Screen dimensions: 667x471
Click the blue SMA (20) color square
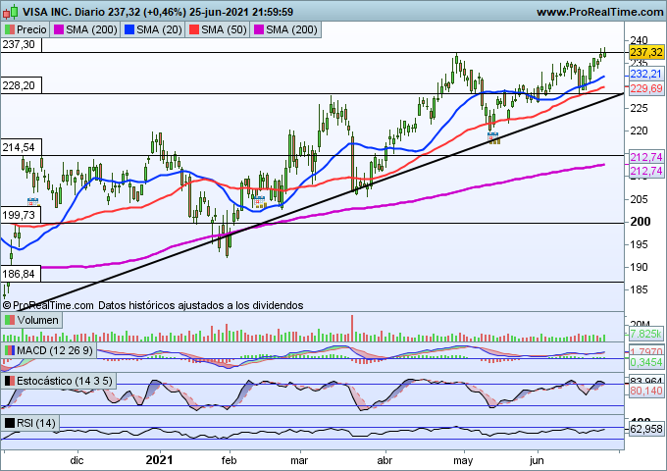click(x=129, y=29)
